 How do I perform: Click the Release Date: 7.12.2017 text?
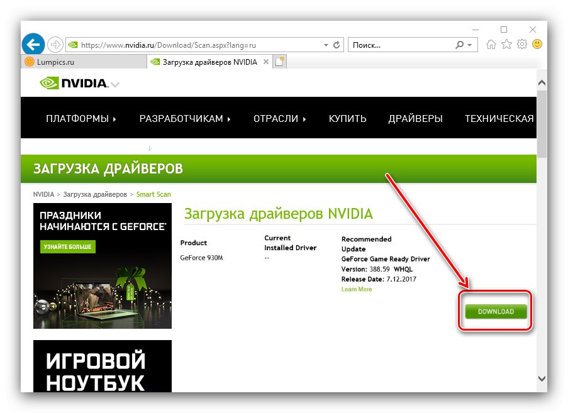click(x=379, y=279)
